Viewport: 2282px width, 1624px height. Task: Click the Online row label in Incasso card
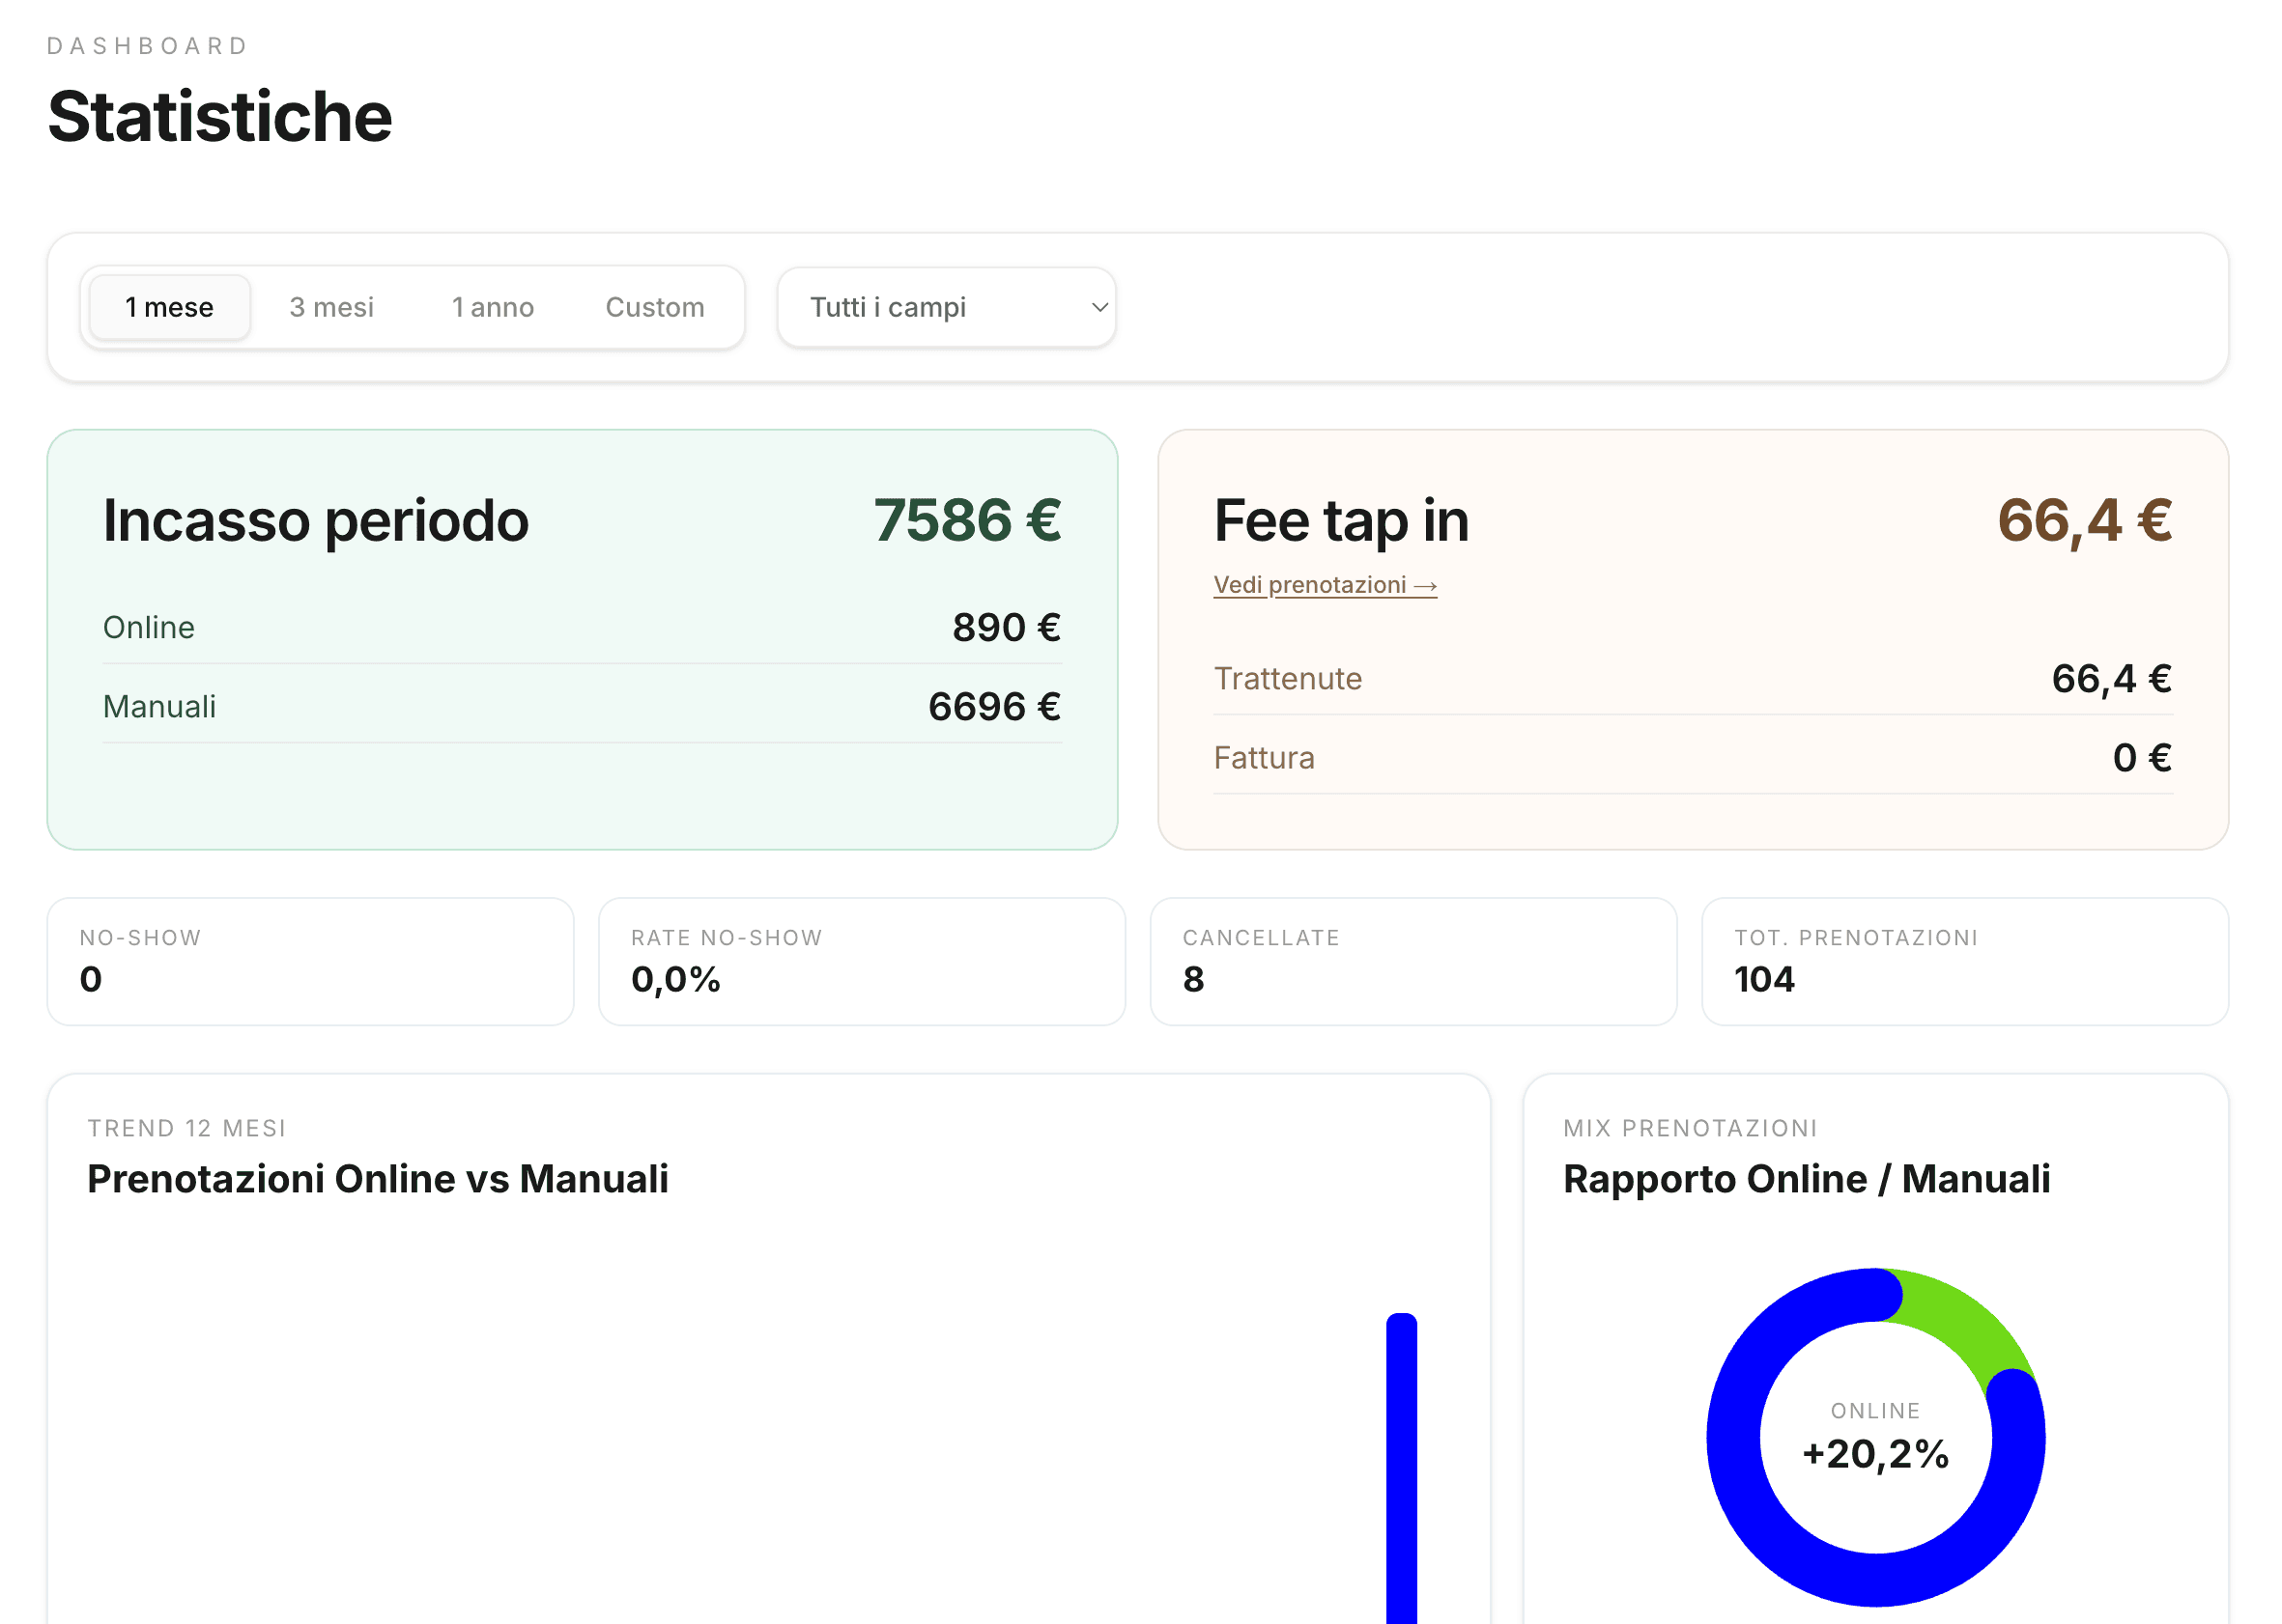pos(149,627)
